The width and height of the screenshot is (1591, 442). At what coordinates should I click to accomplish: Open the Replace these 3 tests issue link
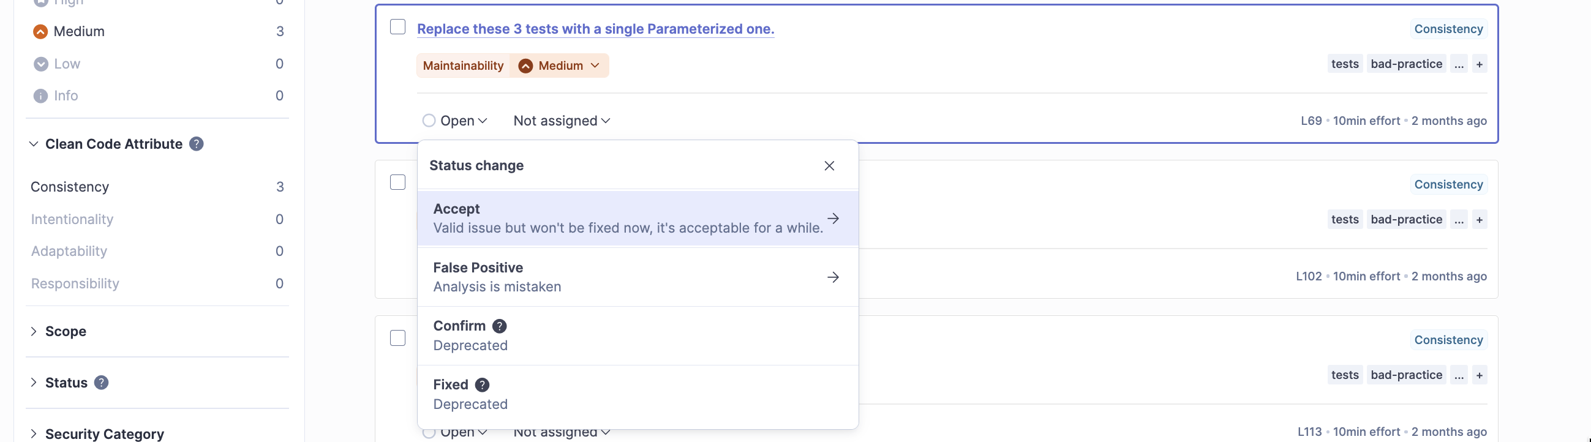(x=595, y=29)
